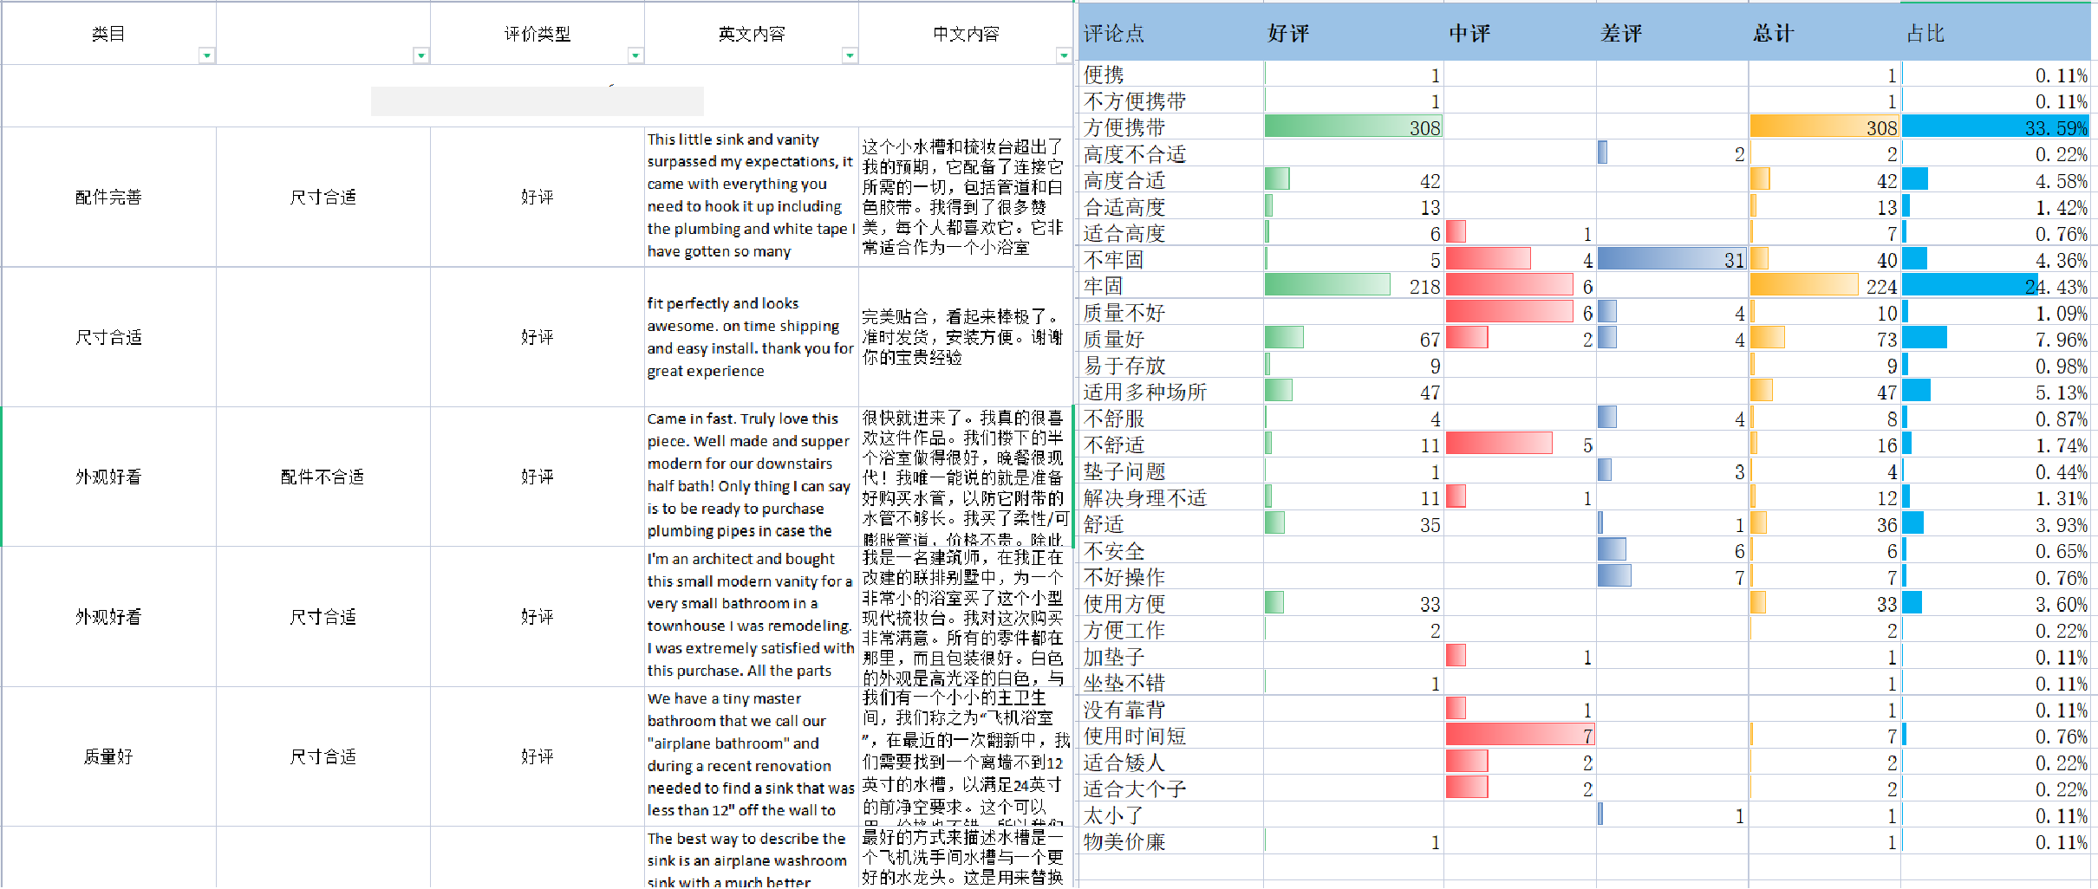Click the 垫子问题 row label
This screenshot has height=889, width=2098.
click(x=1124, y=471)
